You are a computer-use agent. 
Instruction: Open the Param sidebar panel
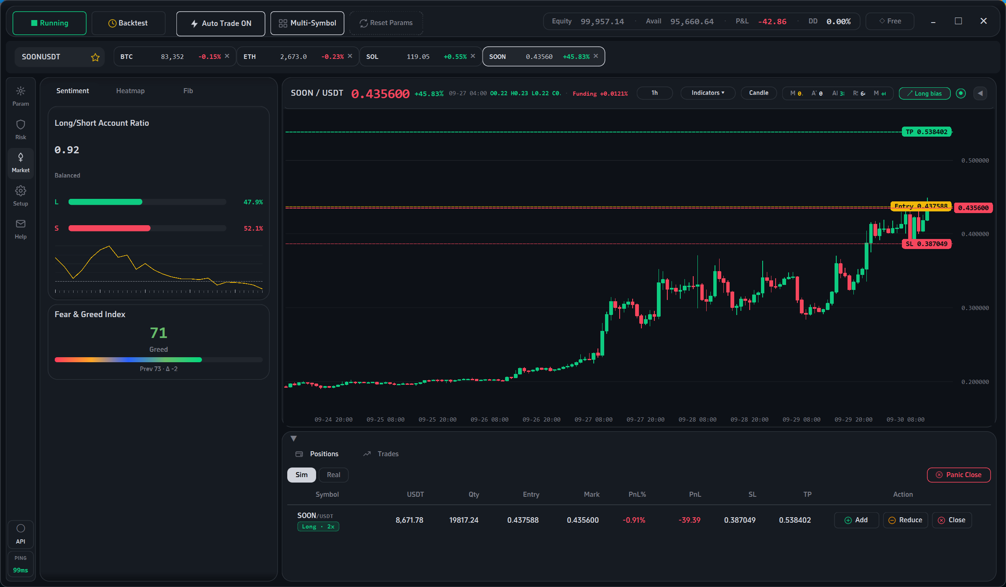point(20,96)
